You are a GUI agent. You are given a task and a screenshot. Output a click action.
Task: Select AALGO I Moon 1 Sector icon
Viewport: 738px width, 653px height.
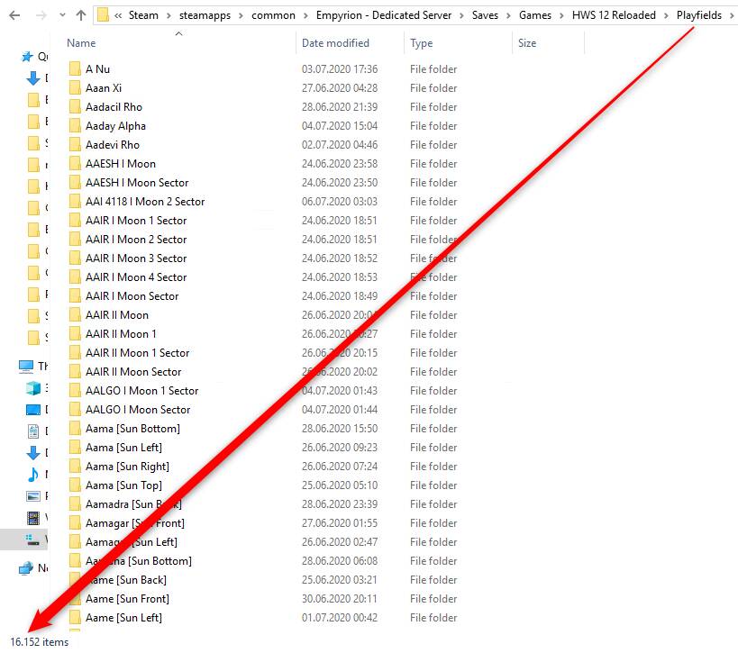pyautogui.click(x=75, y=391)
